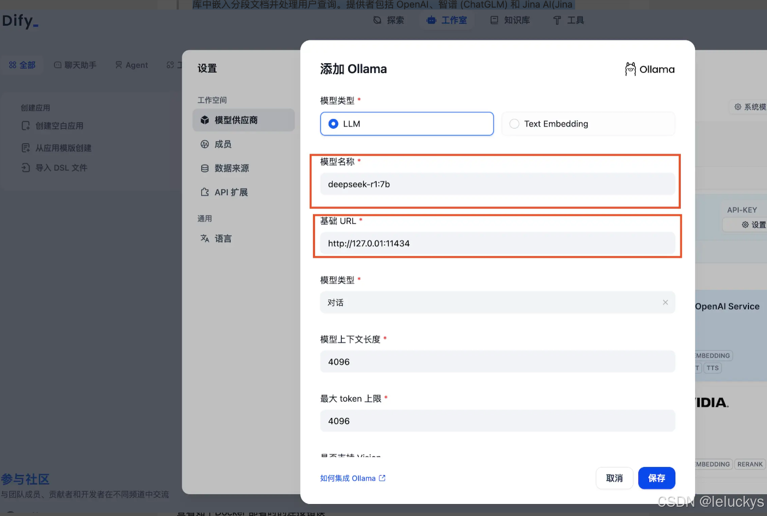Click the 探索 compass icon

[377, 20]
